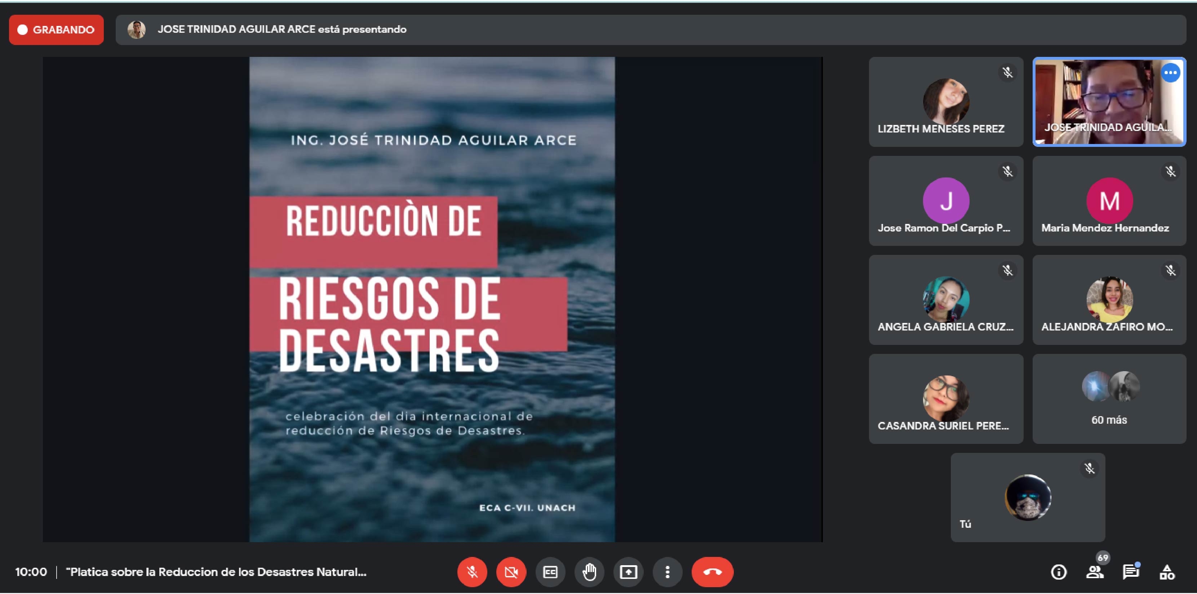Select Jose Trinidad Aguilar video tile
Screen dimensions: 1197x594
(1109, 102)
